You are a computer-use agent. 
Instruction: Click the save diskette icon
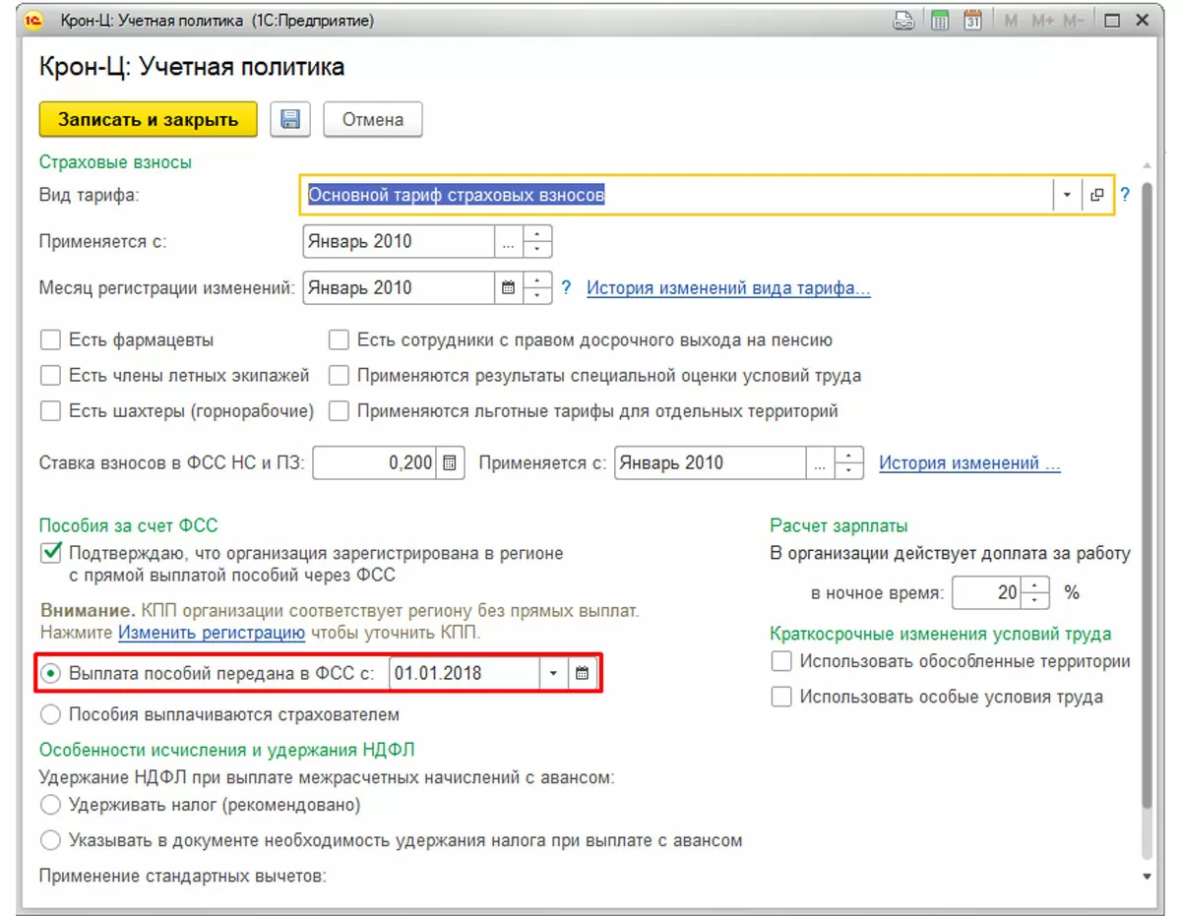[290, 119]
